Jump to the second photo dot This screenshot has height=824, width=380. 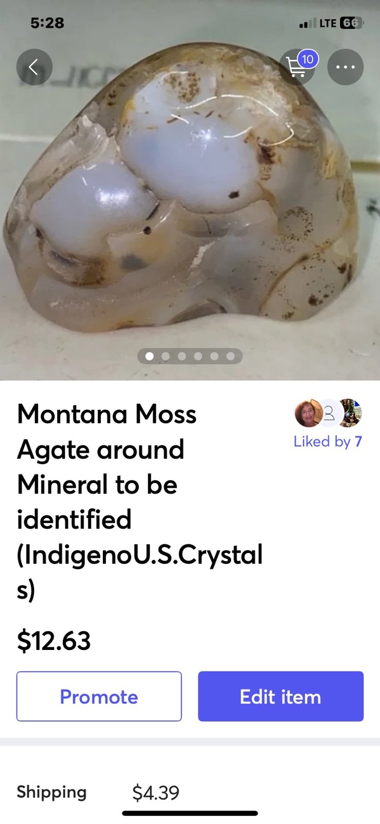(x=166, y=356)
